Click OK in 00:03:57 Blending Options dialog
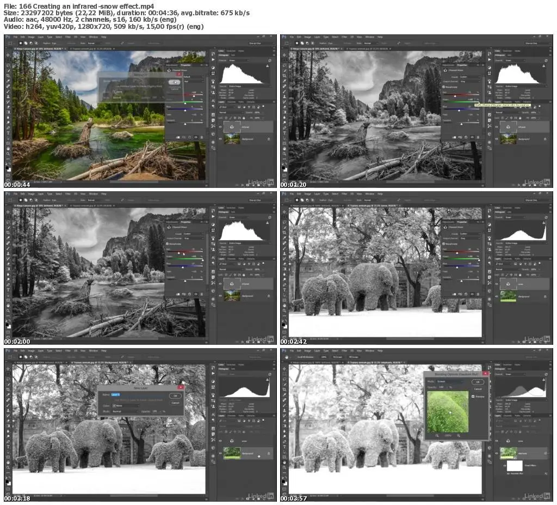The height and width of the screenshot is (505, 557). click(478, 382)
